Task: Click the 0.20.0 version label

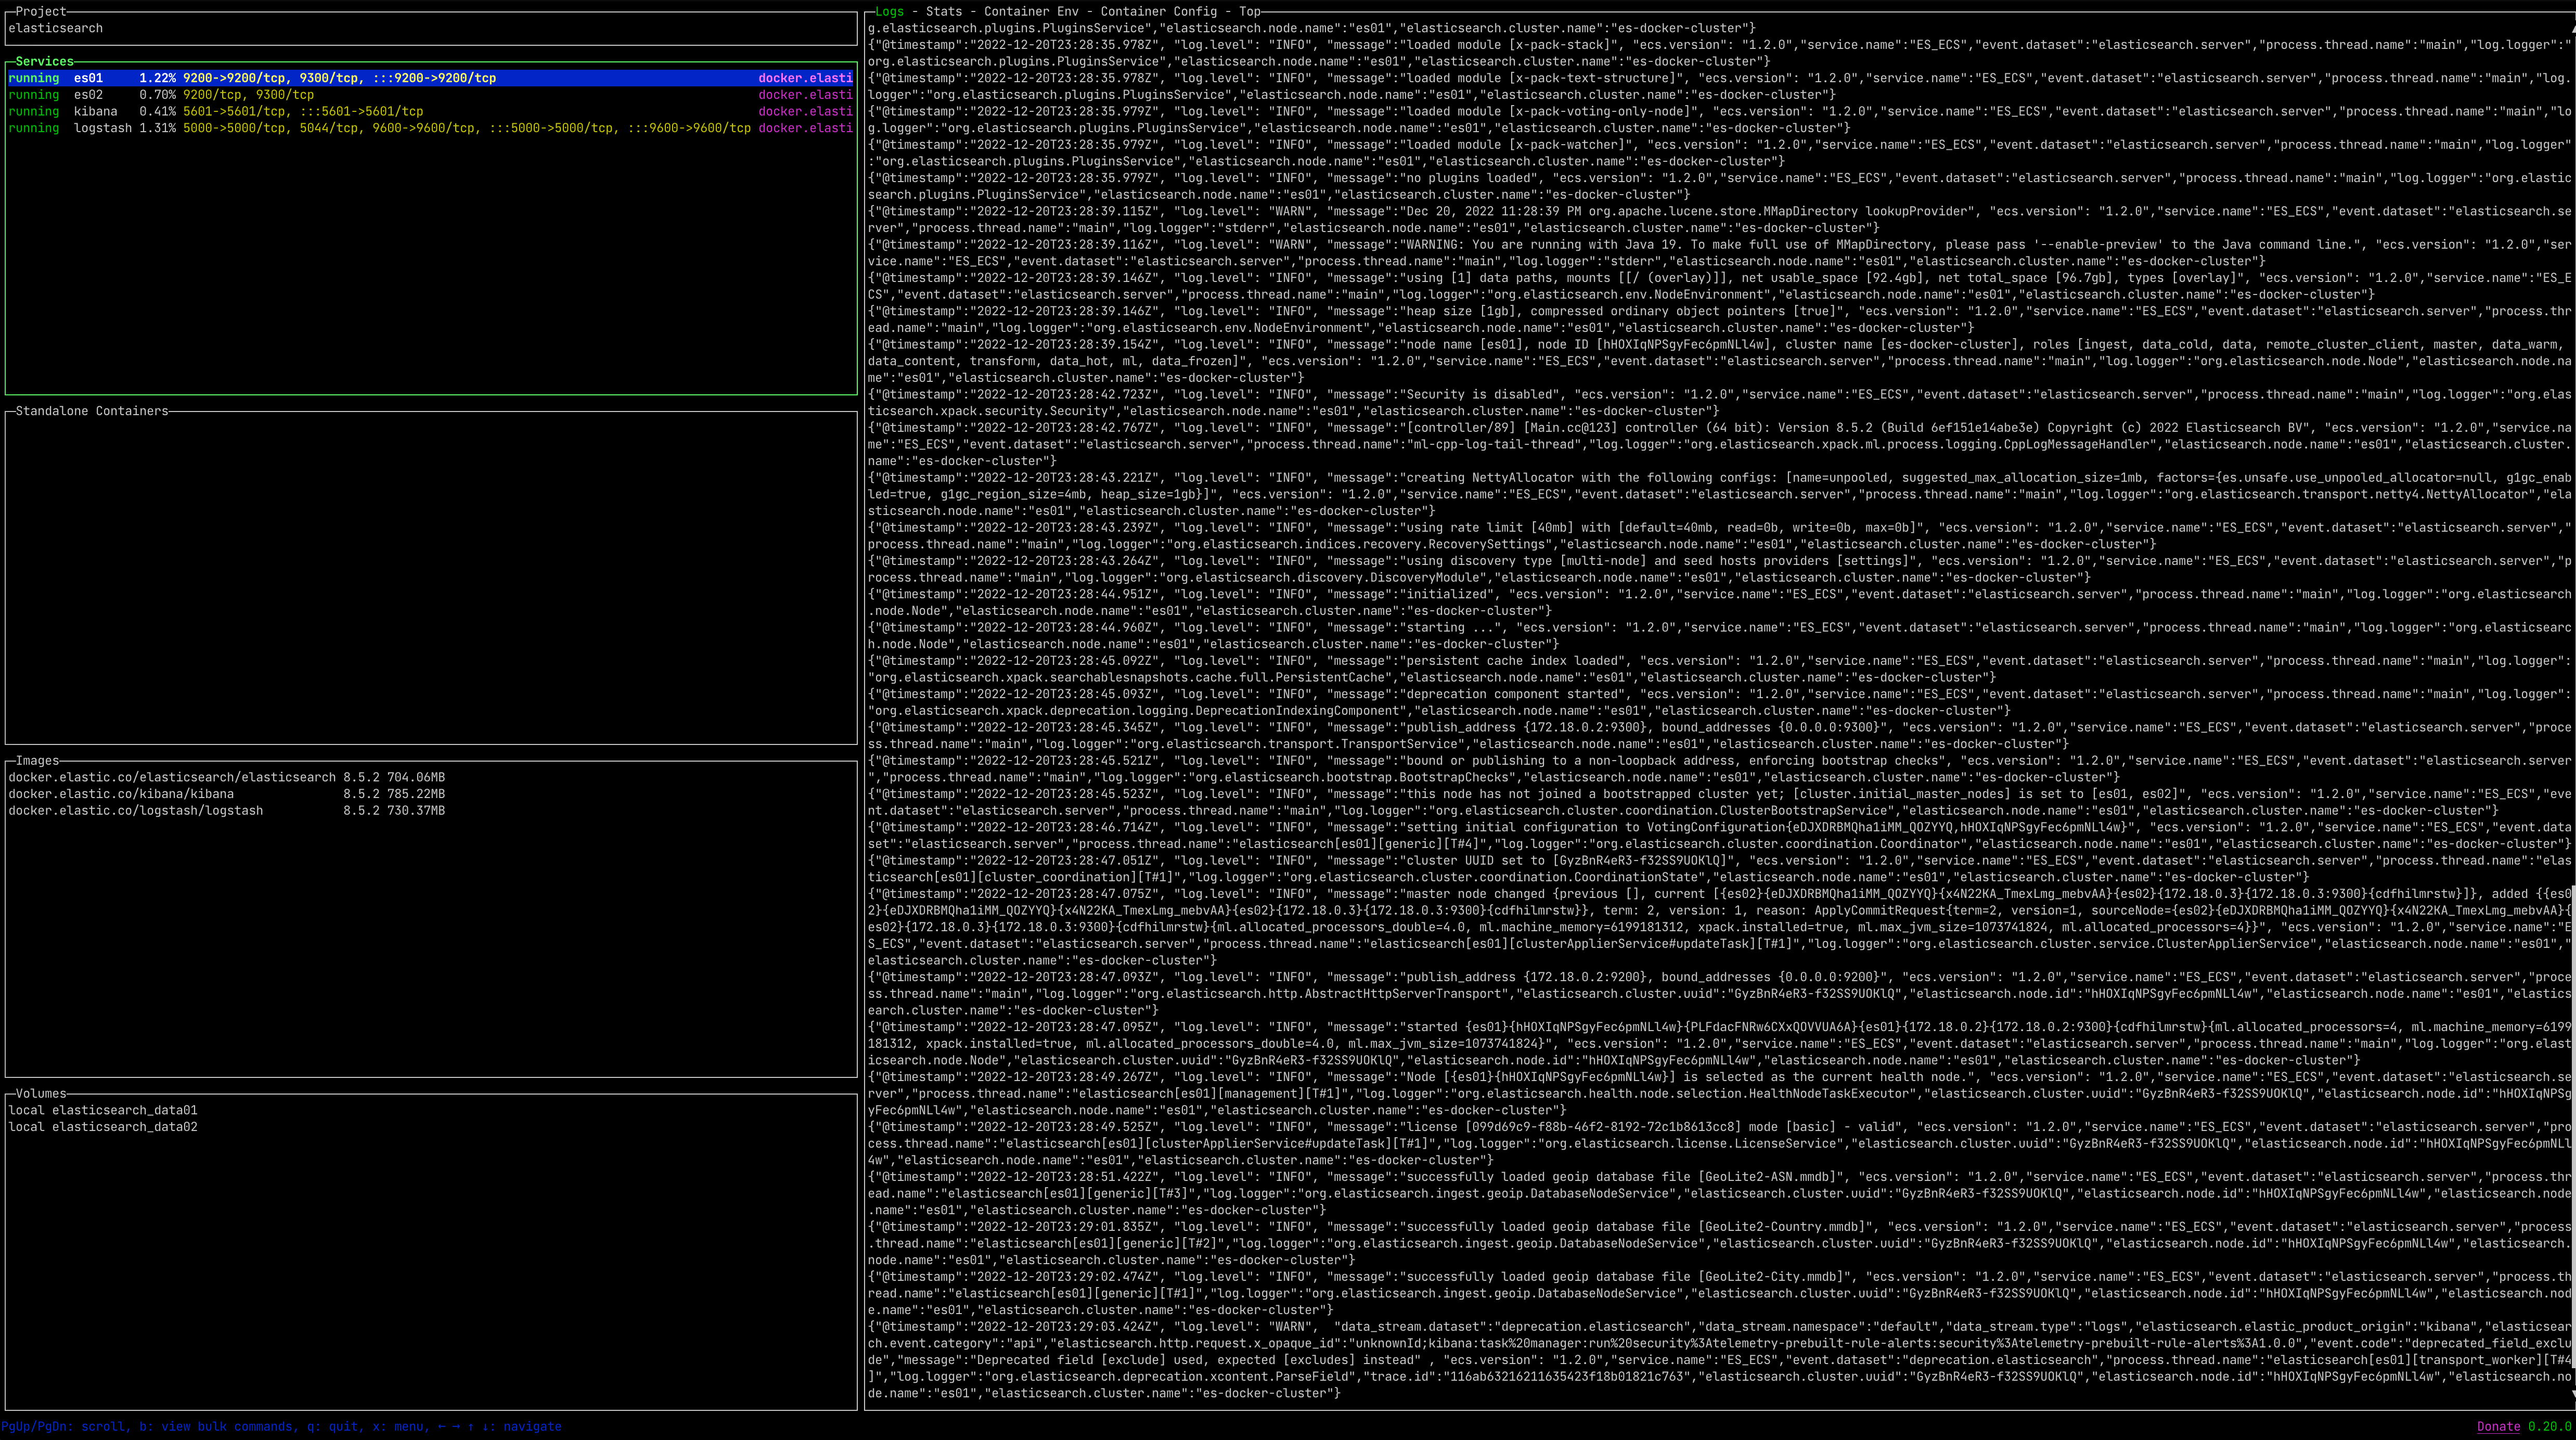Action: click(x=2549, y=1427)
